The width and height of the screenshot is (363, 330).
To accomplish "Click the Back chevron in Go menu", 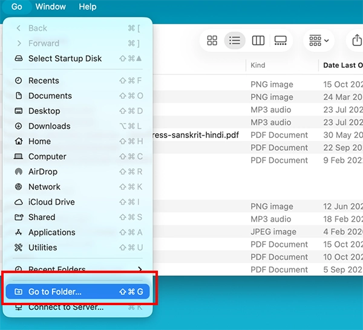I will click(19, 28).
